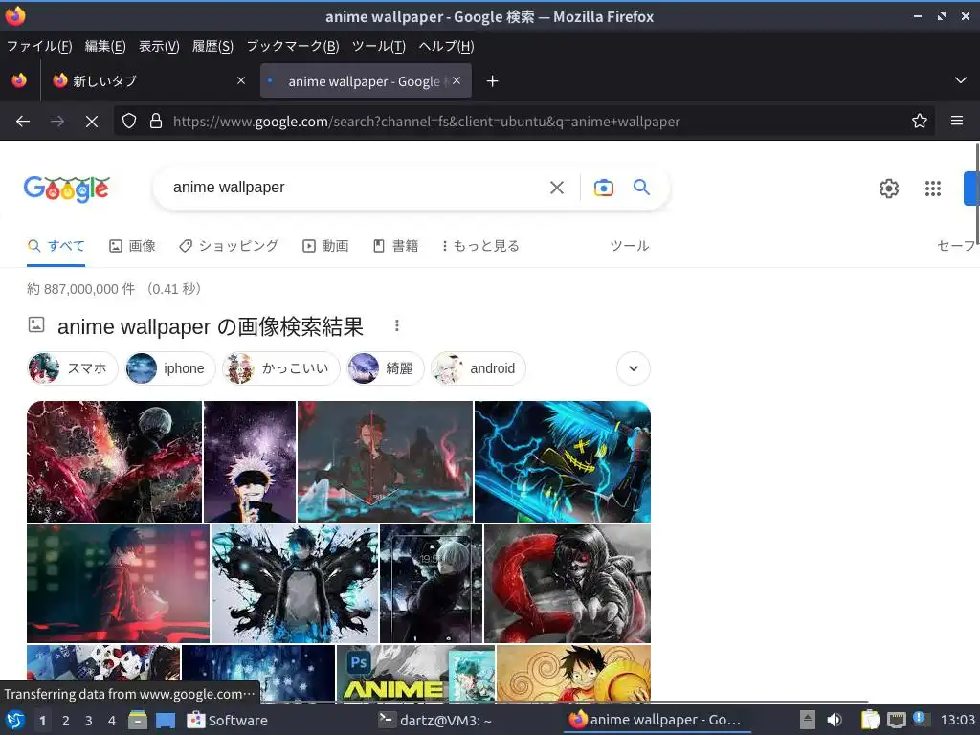The image size is (980, 735).
Task: Click the page vertical scrollbar
Action: click(x=977, y=193)
